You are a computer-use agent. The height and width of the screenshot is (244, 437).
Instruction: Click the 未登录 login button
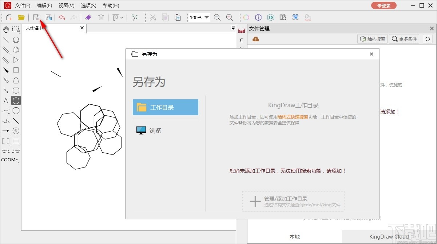pyautogui.click(x=384, y=5)
